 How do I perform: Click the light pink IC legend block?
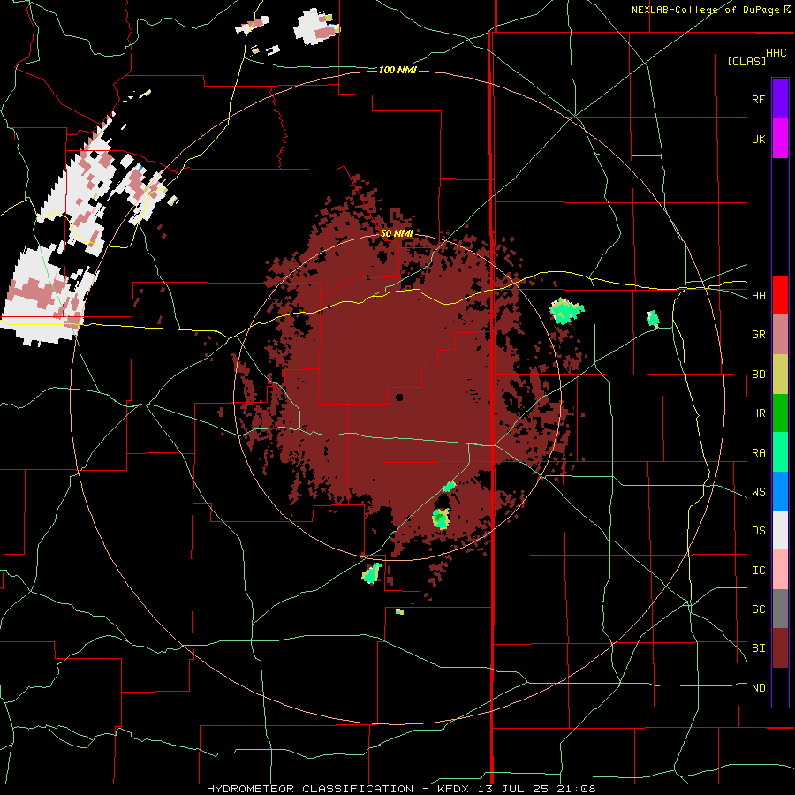pyautogui.click(x=780, y=570)
